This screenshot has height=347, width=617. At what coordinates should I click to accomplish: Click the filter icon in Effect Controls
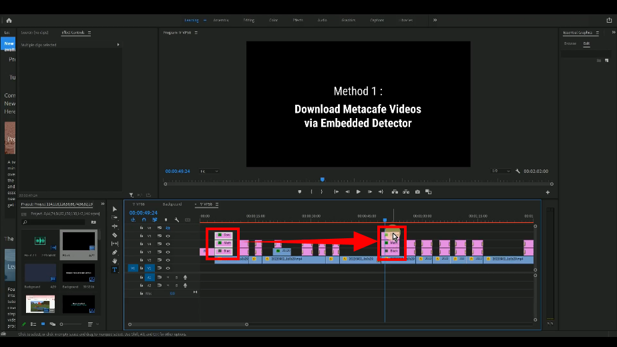tap(131, 195)
